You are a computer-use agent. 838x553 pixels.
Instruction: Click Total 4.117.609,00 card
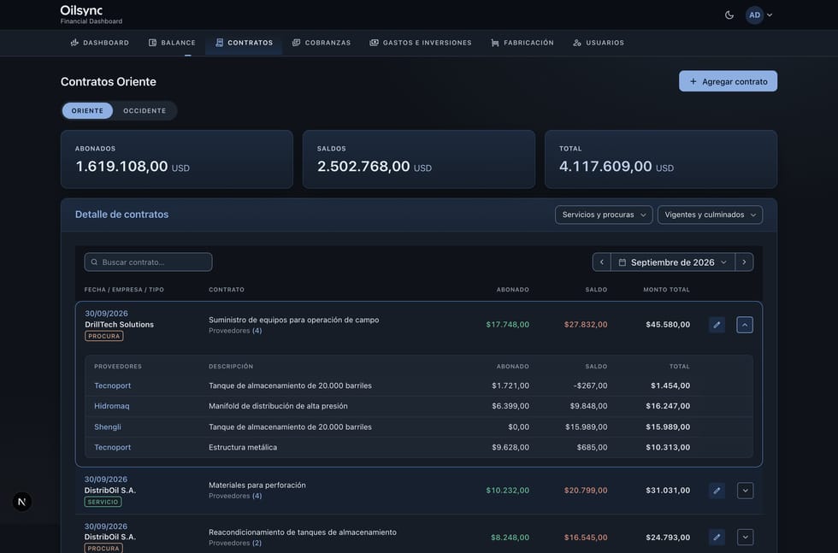click(x=660, y=159)
